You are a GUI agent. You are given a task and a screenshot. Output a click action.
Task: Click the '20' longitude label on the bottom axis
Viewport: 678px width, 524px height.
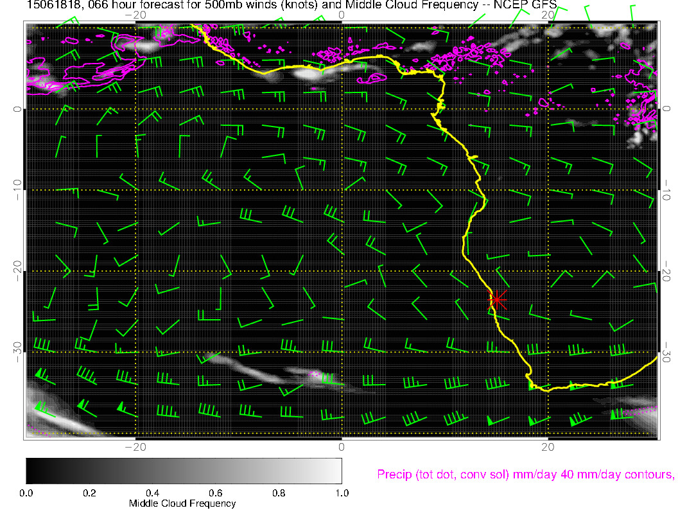coord(548,446)
